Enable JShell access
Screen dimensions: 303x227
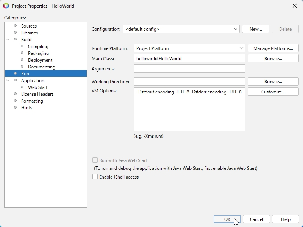point(95,176)
